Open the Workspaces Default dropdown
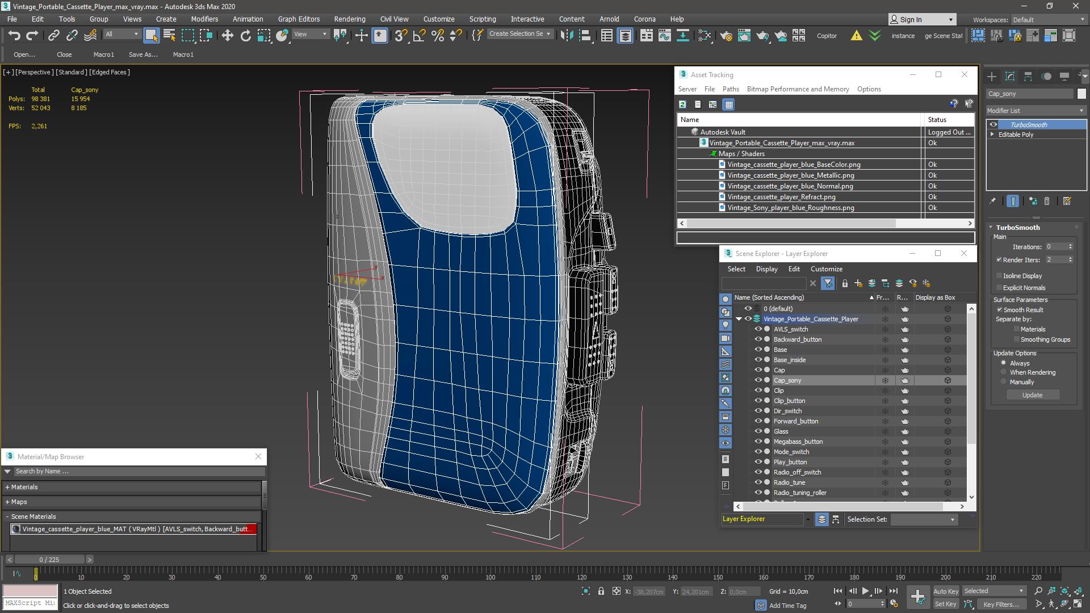The image size is (1090, 613). [x=1048, y=20]
